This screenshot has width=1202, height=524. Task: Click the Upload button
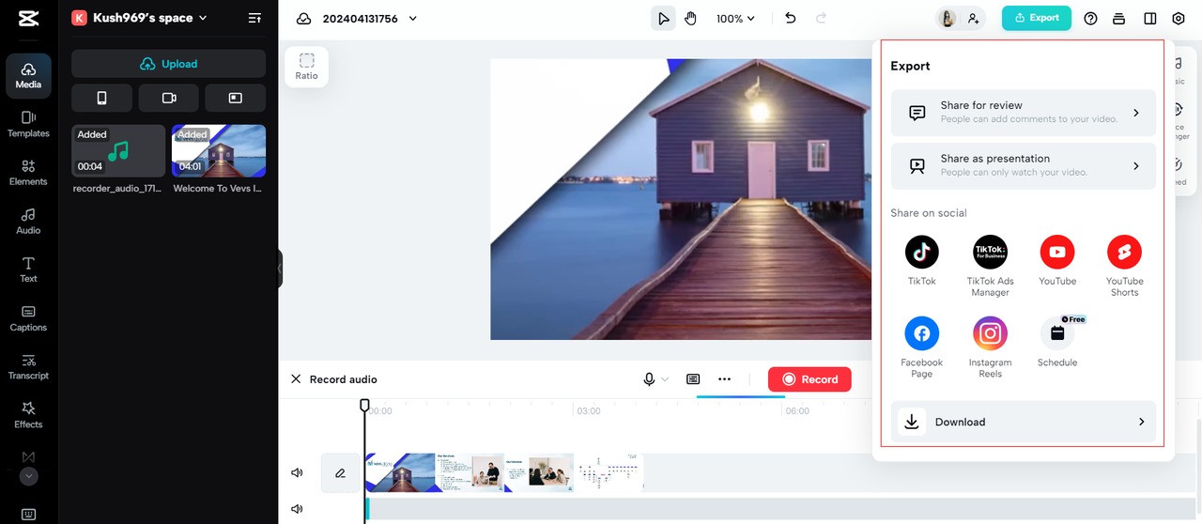[168, 64]
